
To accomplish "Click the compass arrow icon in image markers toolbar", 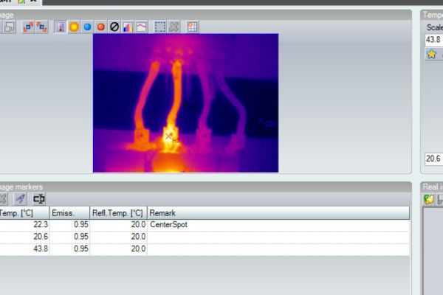I will pos(21,198).
